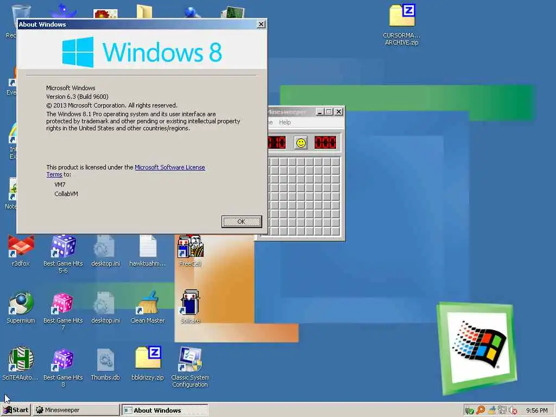556x417 pixels.
Task: Click 'Version 6.3 (Build 9600)' text
Action: click(x=77, y=97)
